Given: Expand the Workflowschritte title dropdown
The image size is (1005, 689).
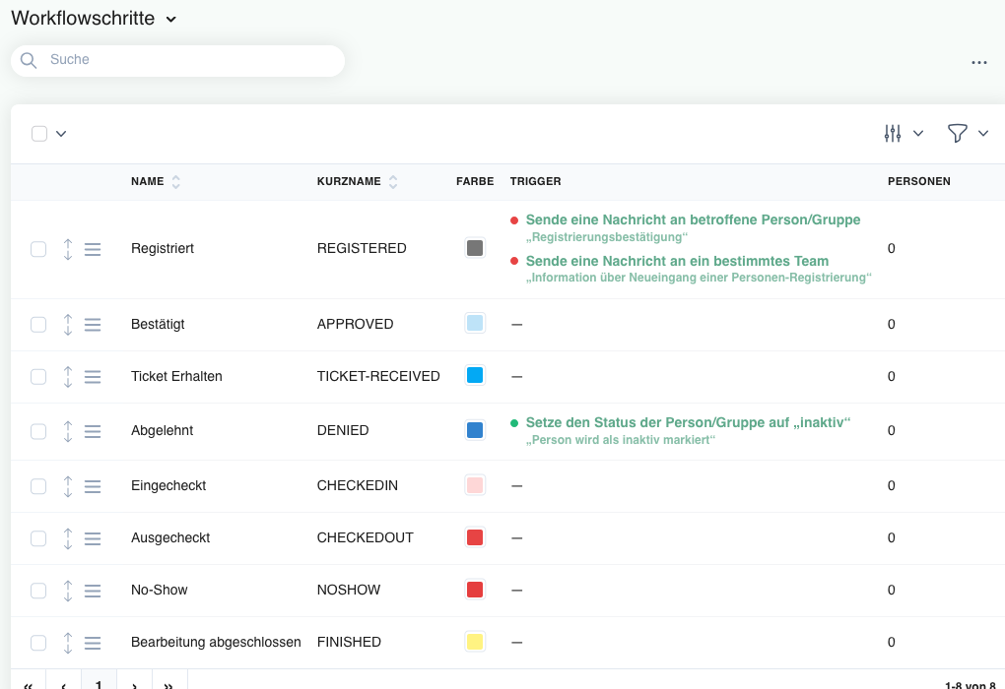Looking at the screenshot, I should [170, 20].
